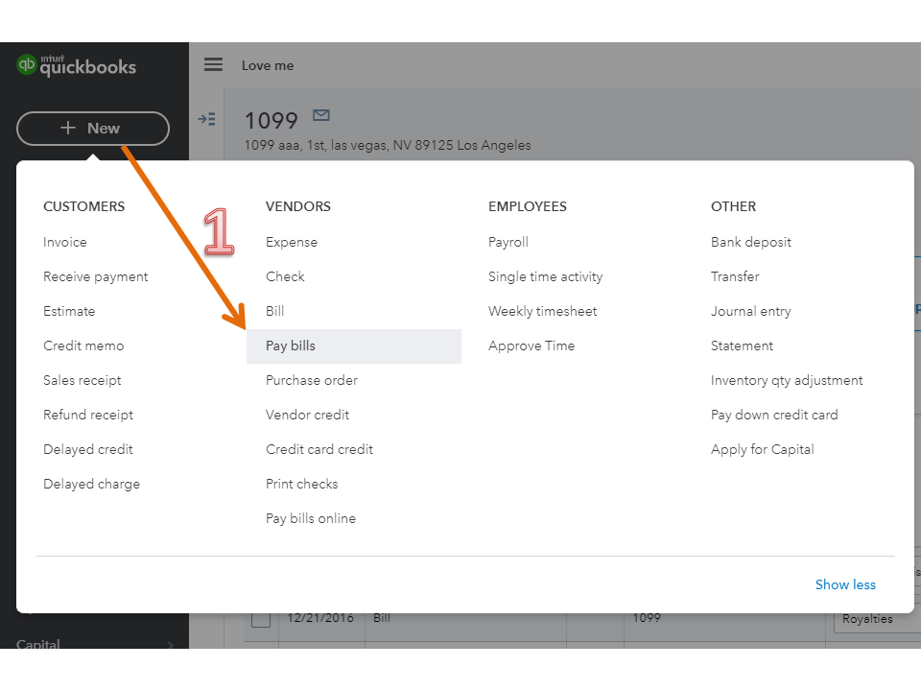The width and height of the screenshot is (921, 691).
Task: Select Approve Time
Action: [x=531, y=346]
